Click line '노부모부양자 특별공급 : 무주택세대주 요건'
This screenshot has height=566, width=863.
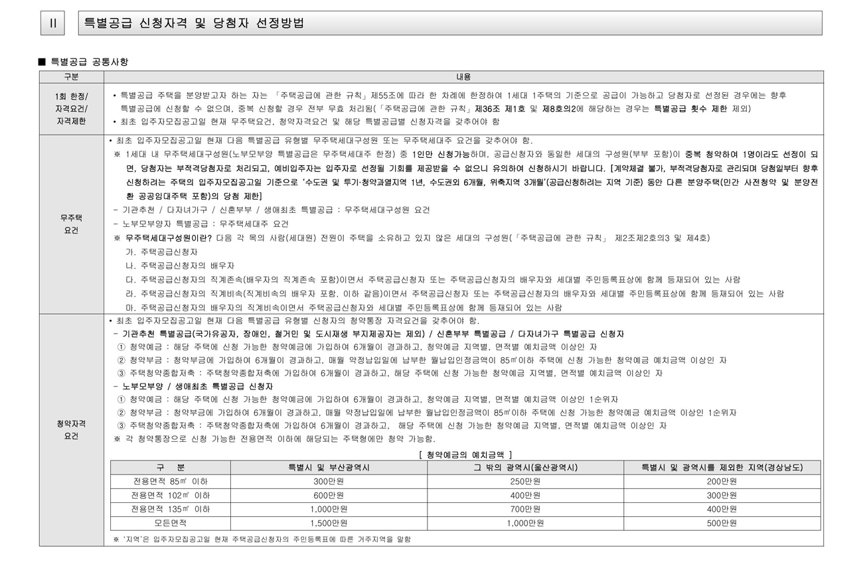(201, 224)
